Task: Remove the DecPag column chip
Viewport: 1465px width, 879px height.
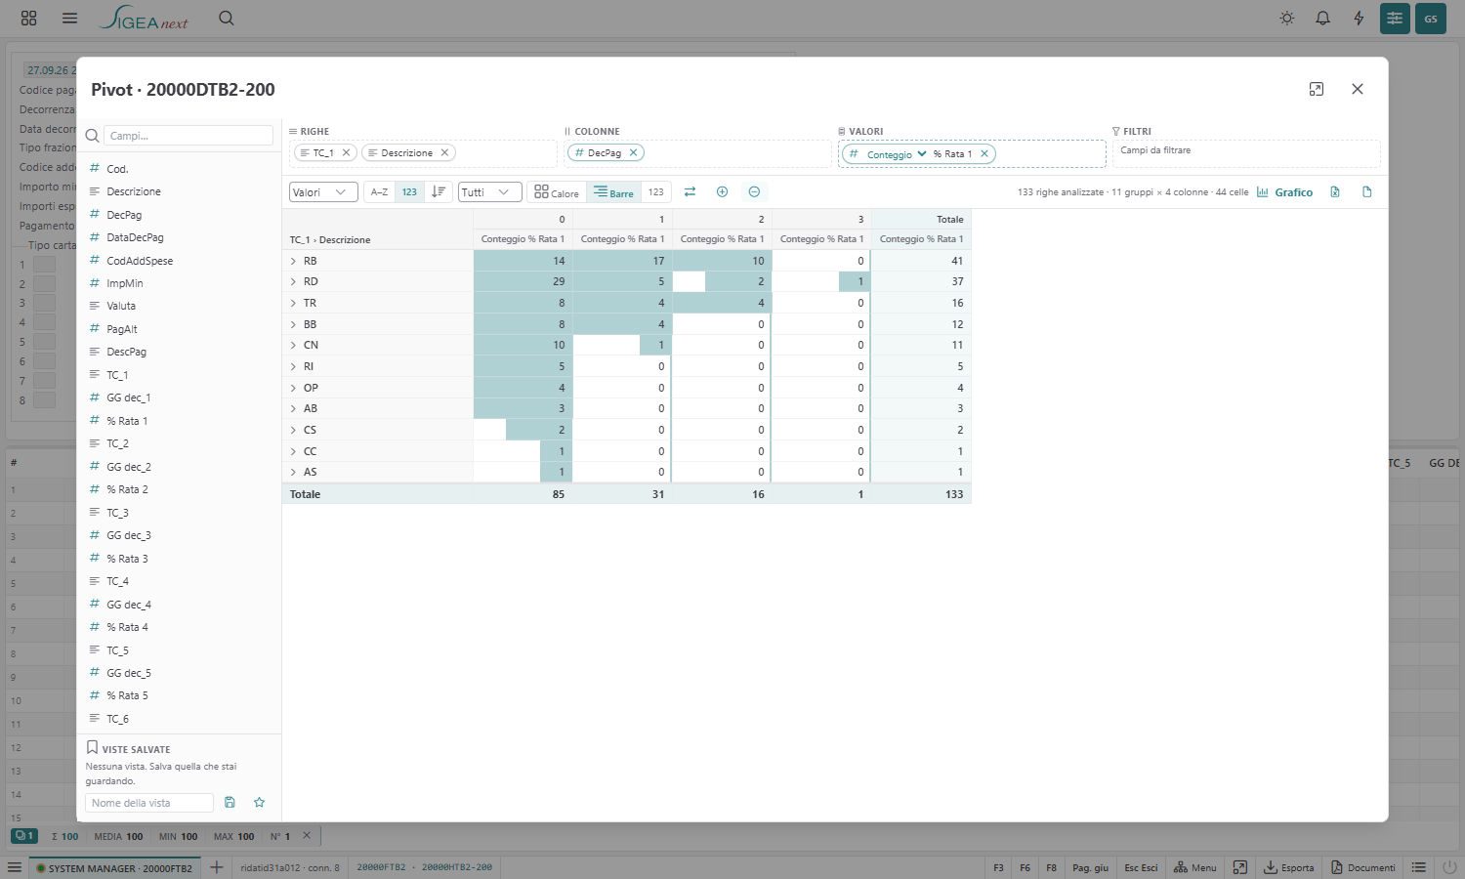Action: [x=633, y=153]
